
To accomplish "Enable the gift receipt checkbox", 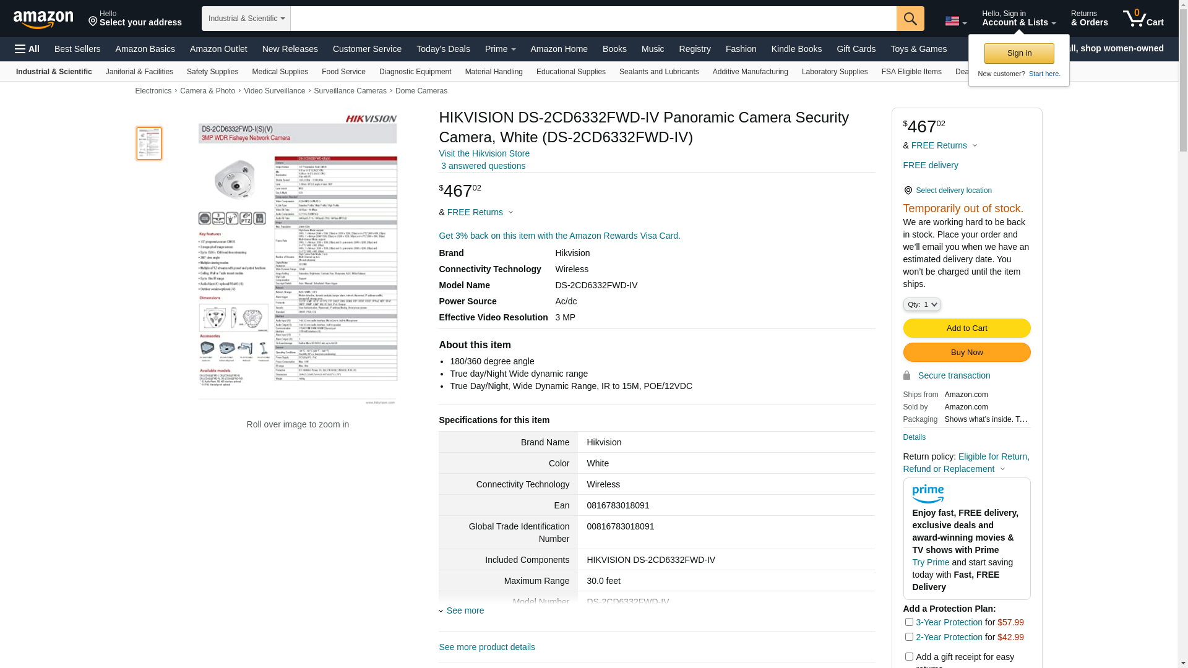I will 909,657.
